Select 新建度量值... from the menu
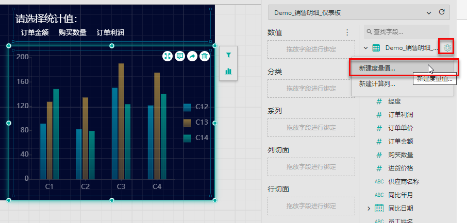Screen dimensions: 467x223 coord(377,68)
